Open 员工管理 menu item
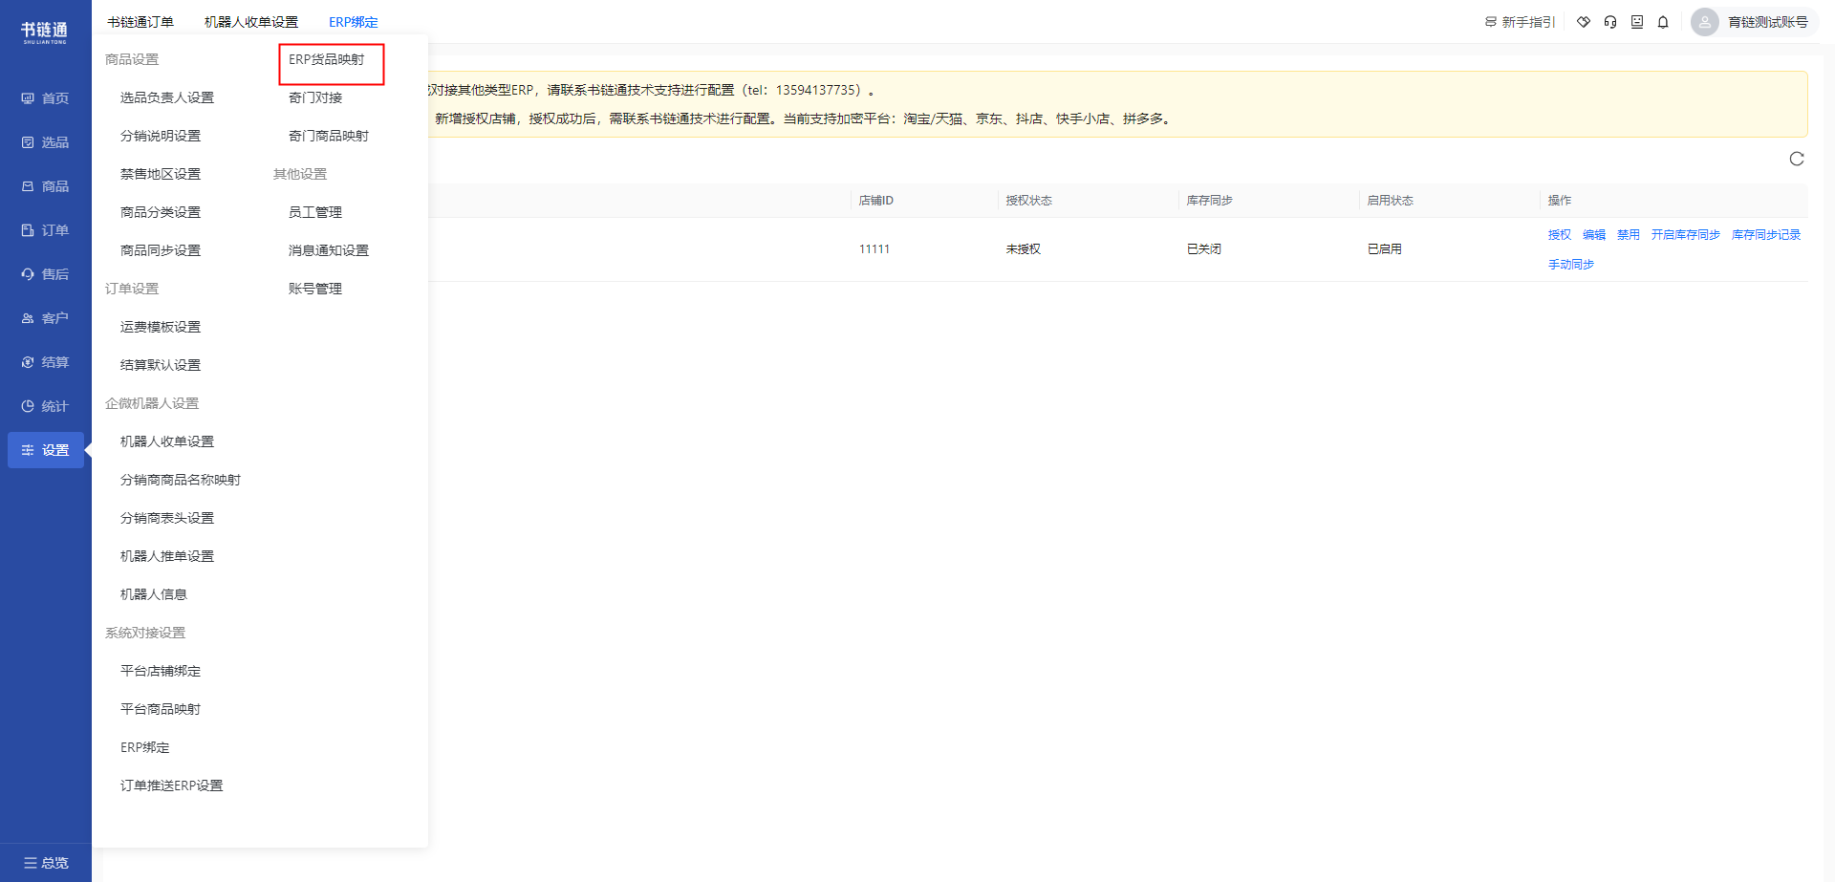 coord(315,212)
